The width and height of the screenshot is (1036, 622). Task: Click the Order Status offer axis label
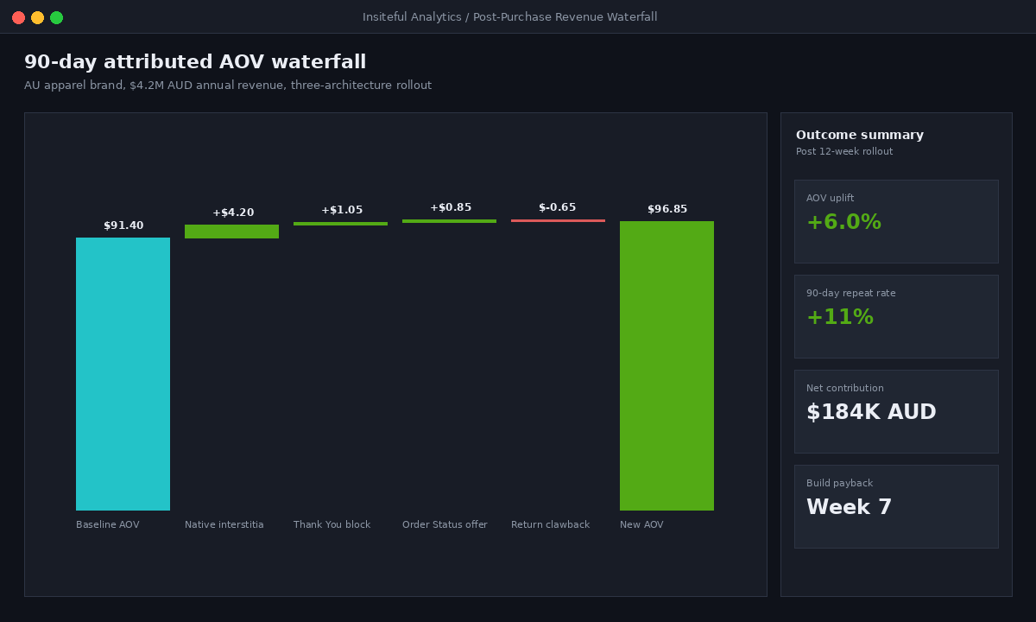[x=445, y=524]
